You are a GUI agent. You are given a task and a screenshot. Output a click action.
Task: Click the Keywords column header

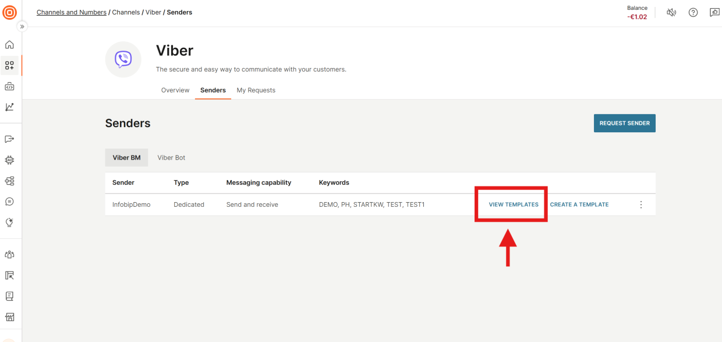click(334, 182)
